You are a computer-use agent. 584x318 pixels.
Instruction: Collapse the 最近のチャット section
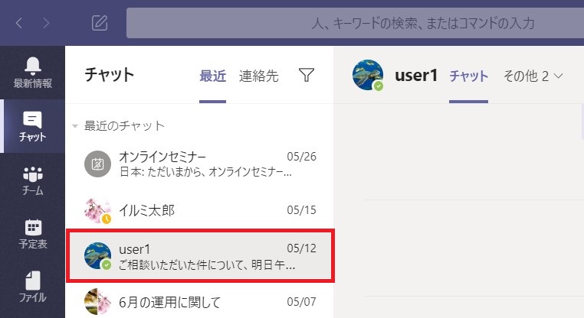75,126
